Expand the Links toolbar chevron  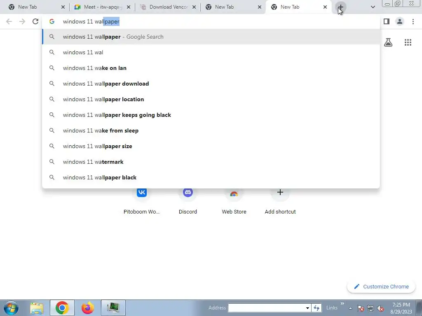click(342, 304)
